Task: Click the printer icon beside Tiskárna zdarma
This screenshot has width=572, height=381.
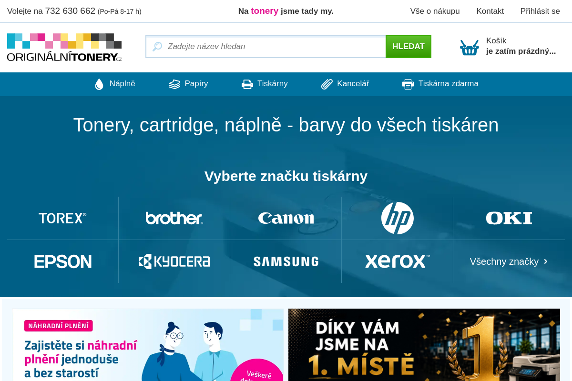Action: (408, 84)
